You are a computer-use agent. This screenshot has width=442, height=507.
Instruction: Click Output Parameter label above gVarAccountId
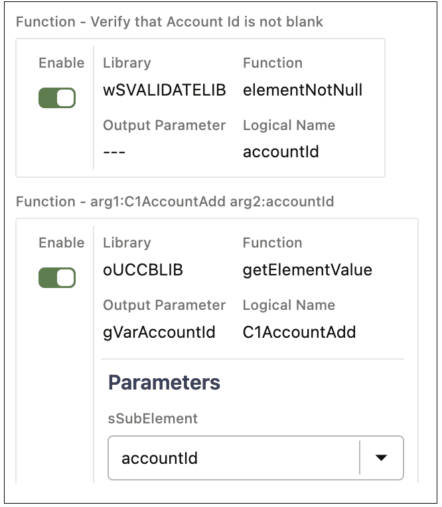pos(165,305)
